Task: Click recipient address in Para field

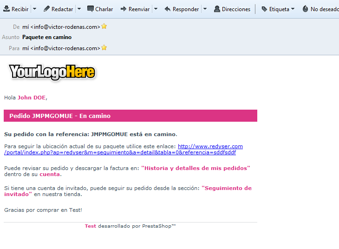Action: pos(61,48)
